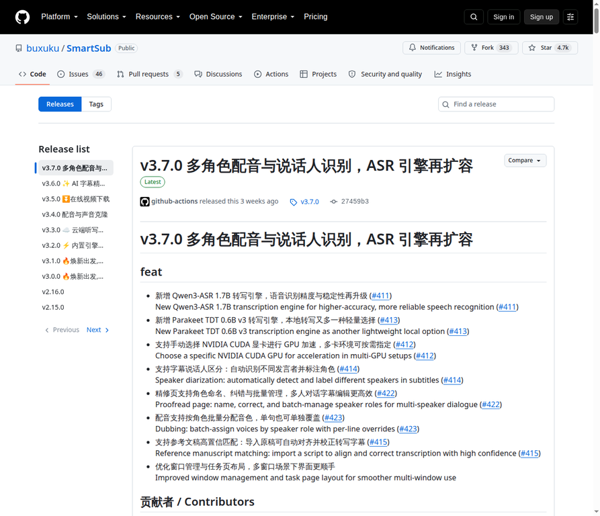Image resolution: width=600 pixels, height=516 pixels.
Task: Open #412 link in NVIDIA CUDA English line
Action: [425, 355]
